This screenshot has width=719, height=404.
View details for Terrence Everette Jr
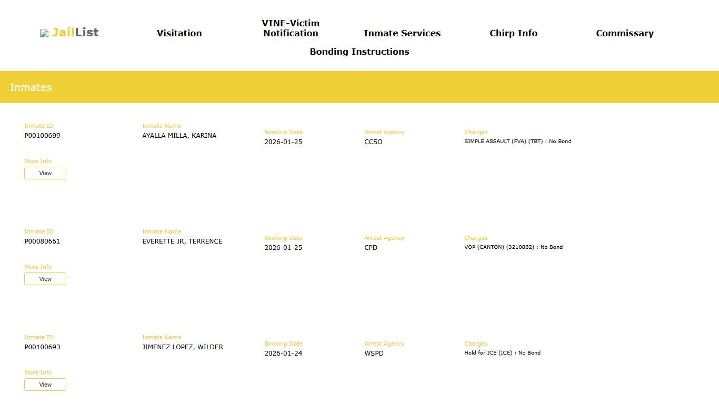point(45,279)
